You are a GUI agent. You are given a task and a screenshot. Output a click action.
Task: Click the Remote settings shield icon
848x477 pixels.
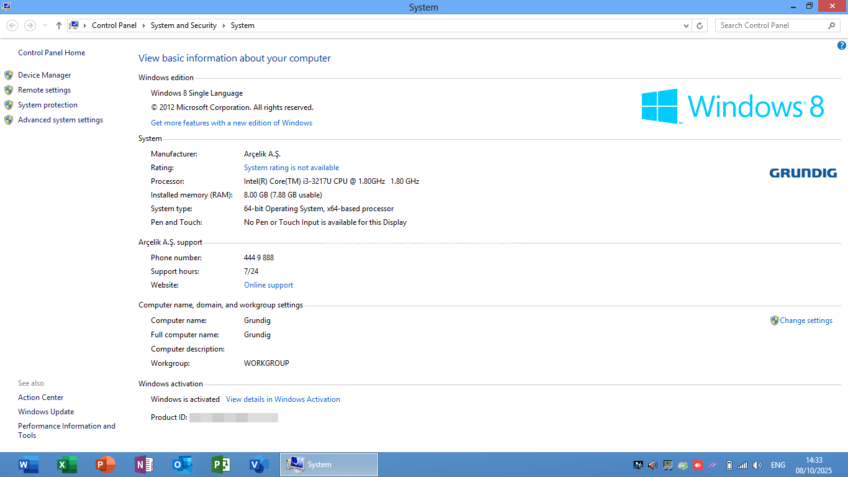pyautogui.click(x=9, y=90)
